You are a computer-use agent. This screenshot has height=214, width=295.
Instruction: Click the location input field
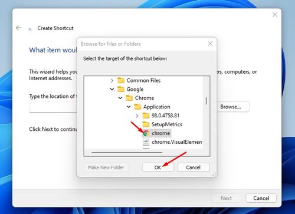tap(53, 107)
